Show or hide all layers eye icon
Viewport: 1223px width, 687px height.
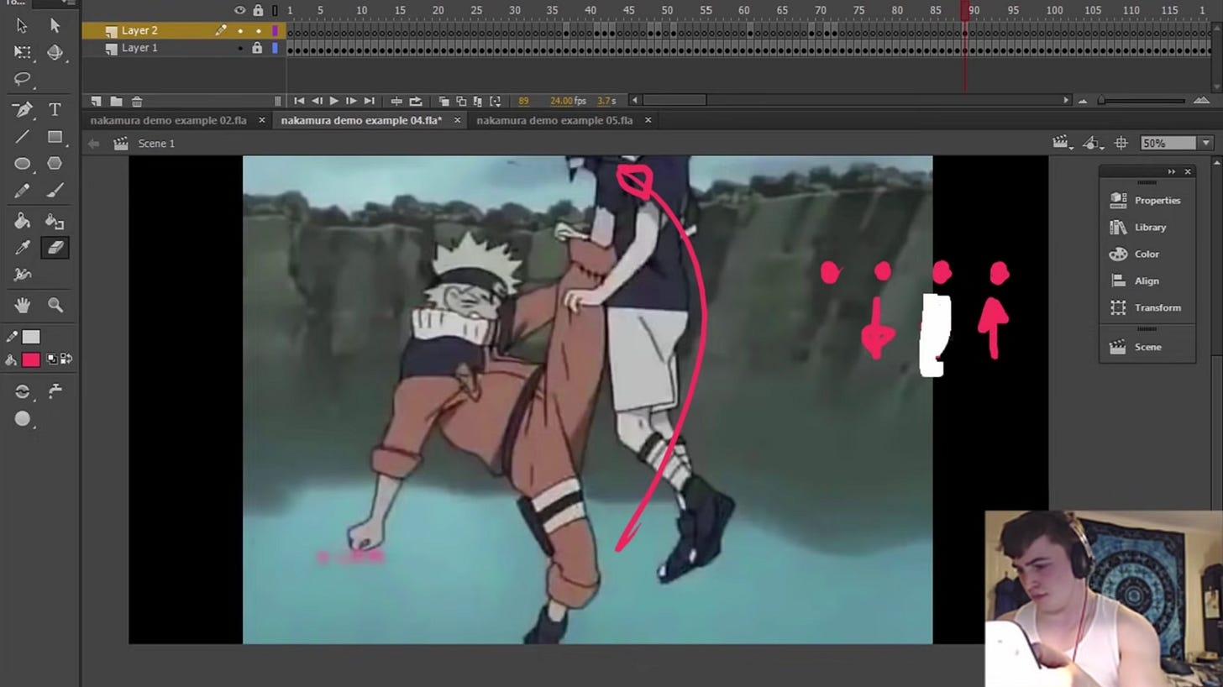pyautogui.click(x=239, y=10)
